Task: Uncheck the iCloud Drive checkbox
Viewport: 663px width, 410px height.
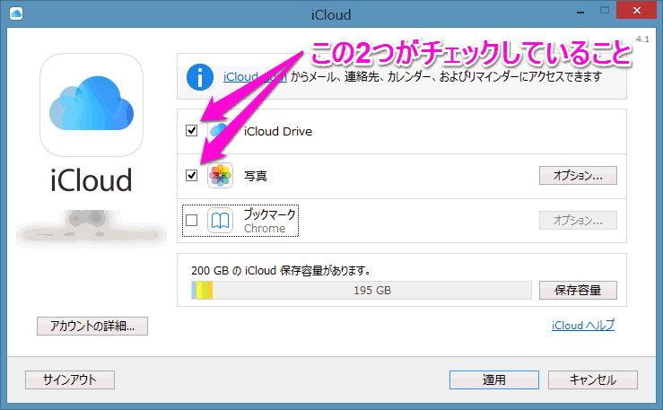Action: pos(191,131)
